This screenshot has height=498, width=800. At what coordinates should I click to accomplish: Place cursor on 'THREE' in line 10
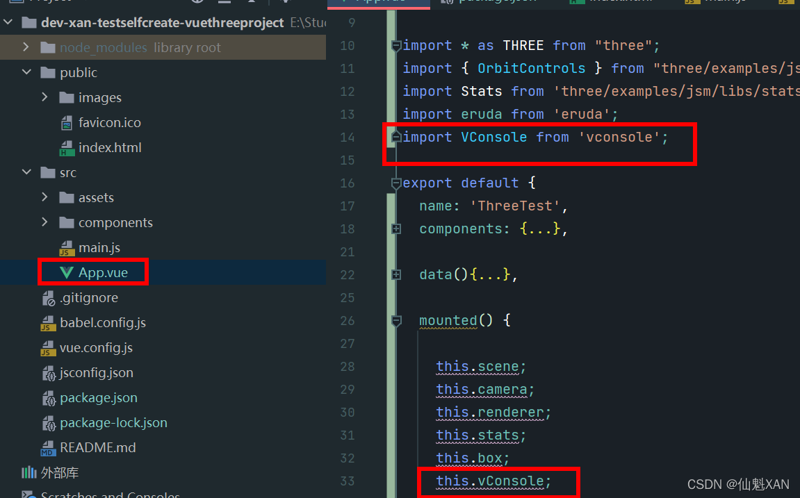tap(523, 45)
